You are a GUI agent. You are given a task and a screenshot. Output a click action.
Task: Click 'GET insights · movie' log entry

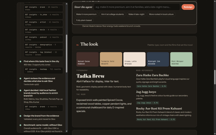43,31
